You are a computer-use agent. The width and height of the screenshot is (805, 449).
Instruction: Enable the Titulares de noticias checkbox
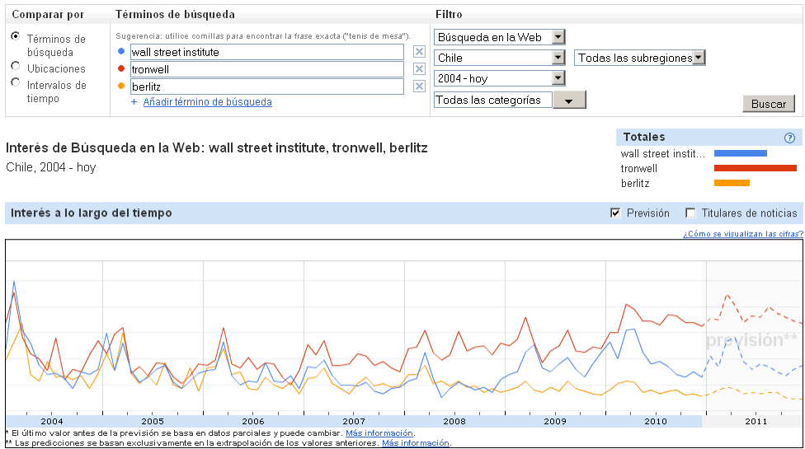point(690,213)
